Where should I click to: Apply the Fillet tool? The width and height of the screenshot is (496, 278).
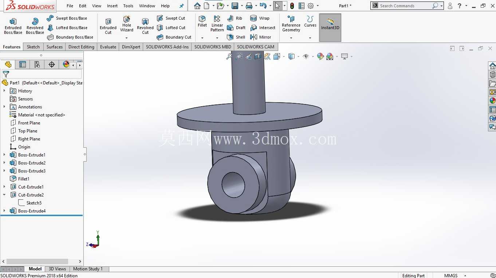click(202, 22)
